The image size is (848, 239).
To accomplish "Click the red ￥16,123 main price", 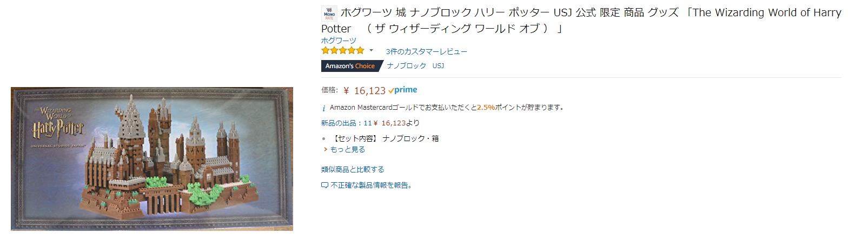I will pyautogui.click(x=365, y=91).
